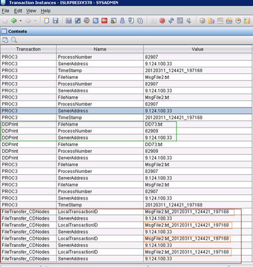
Task: Click the line chart toolbar icon
Action: point(220,21)
